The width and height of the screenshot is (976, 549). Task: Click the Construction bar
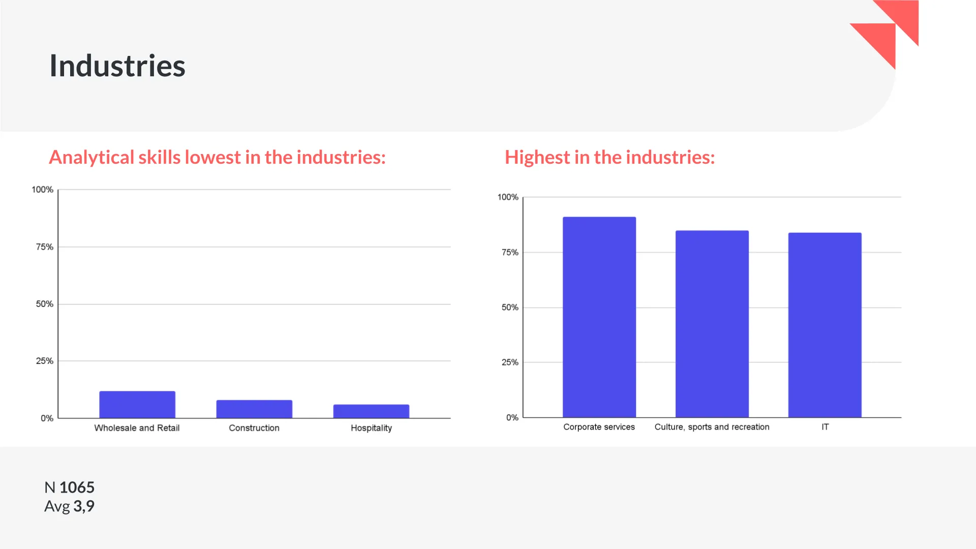[x=254, y=409]
